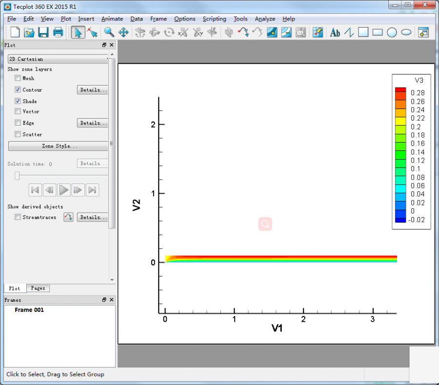Open the Analyze menu

[x=265, y=19]
